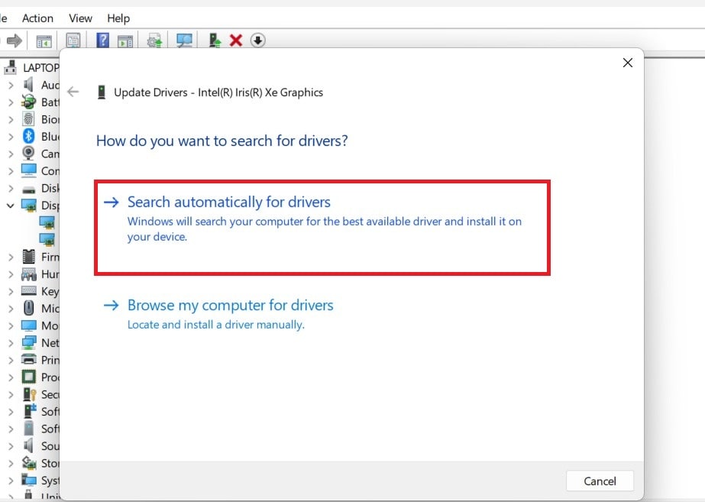
Task: Open the Action menu
Action: pyautogui.click(x=37, y=18)
